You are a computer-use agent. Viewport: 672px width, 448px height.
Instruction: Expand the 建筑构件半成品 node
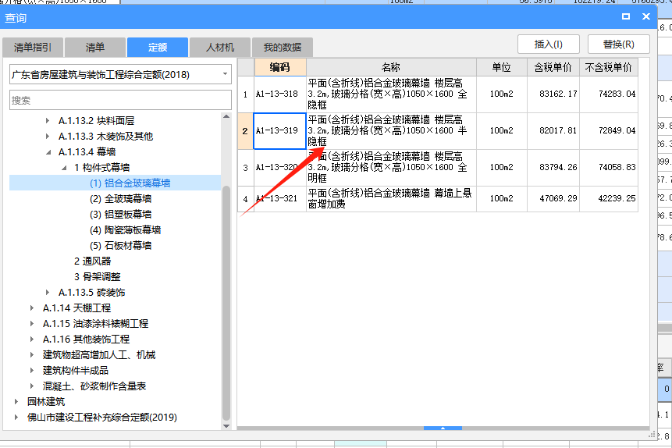[x=32, y=371]
